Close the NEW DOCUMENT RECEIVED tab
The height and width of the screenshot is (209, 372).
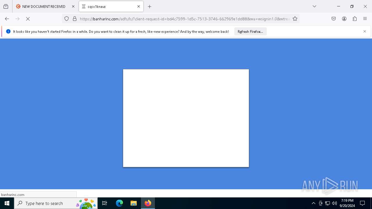(73, 6)
